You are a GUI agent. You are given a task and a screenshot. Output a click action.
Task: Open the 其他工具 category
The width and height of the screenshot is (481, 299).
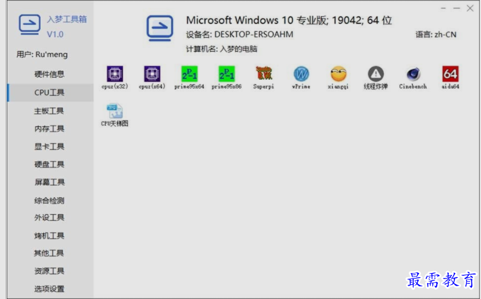(49, 253)
